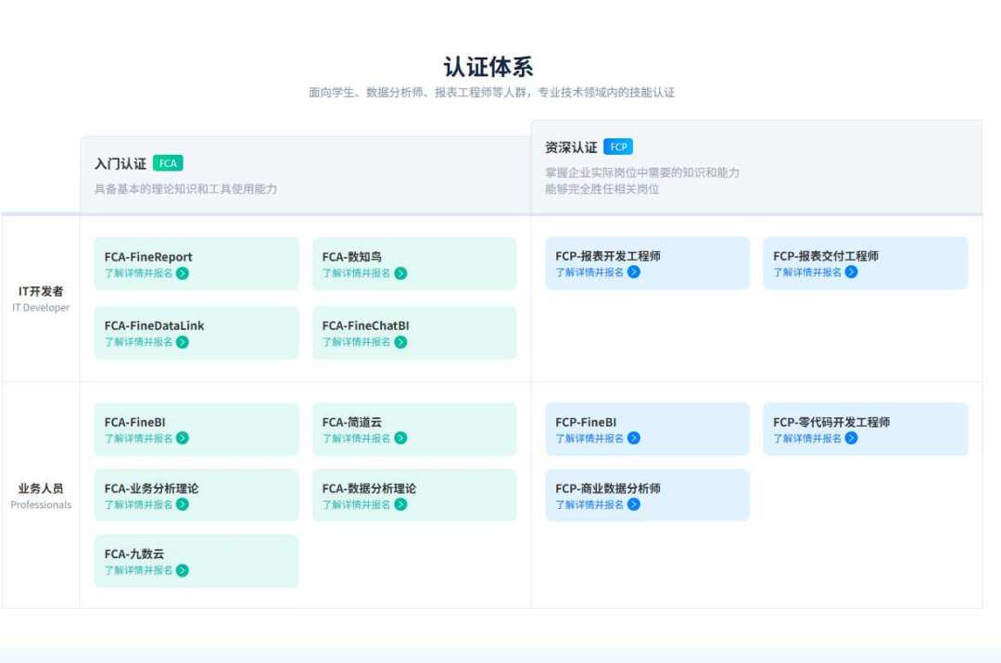Click 了解详情并报名 under FCP-FineBI
Image resolution: width=1001 pixels, height=663 pixels.
(x=589, y=439)
